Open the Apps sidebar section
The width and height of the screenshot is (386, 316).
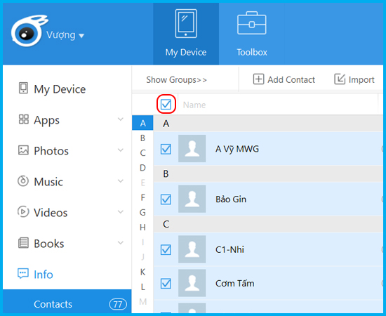(x=46, y=120)
